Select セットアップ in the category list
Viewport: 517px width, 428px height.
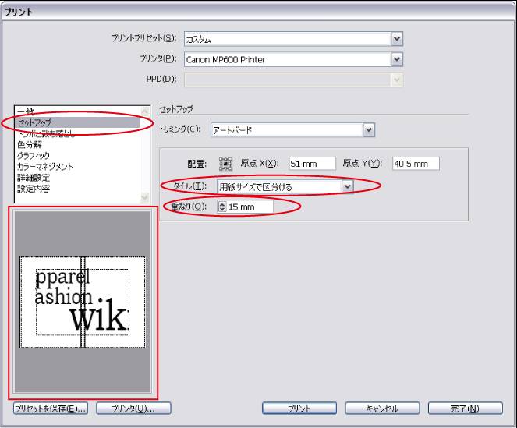click(31, 123)
